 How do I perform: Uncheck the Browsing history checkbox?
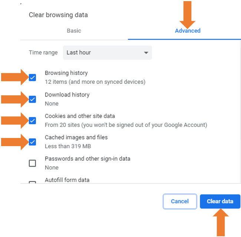point(33,78)
